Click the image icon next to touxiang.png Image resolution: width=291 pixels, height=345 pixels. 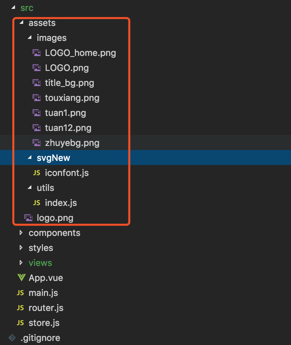pos(36,98)
